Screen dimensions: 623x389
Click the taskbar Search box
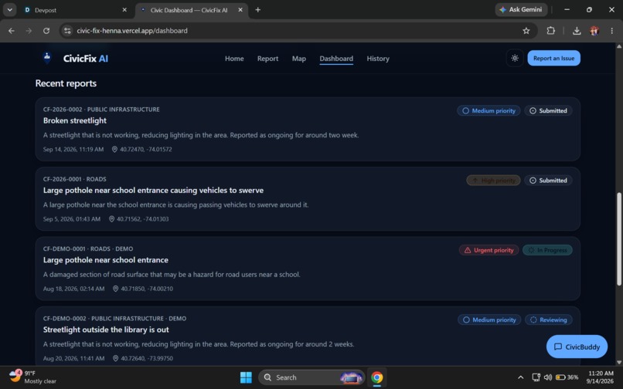(x=311, y=377)
